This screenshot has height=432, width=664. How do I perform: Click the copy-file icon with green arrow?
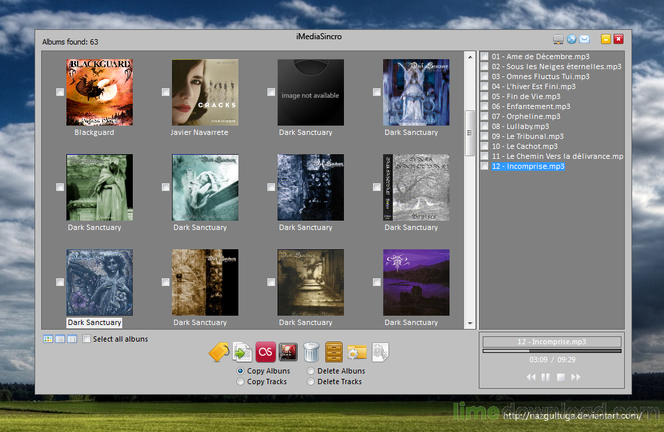point(241,352)
